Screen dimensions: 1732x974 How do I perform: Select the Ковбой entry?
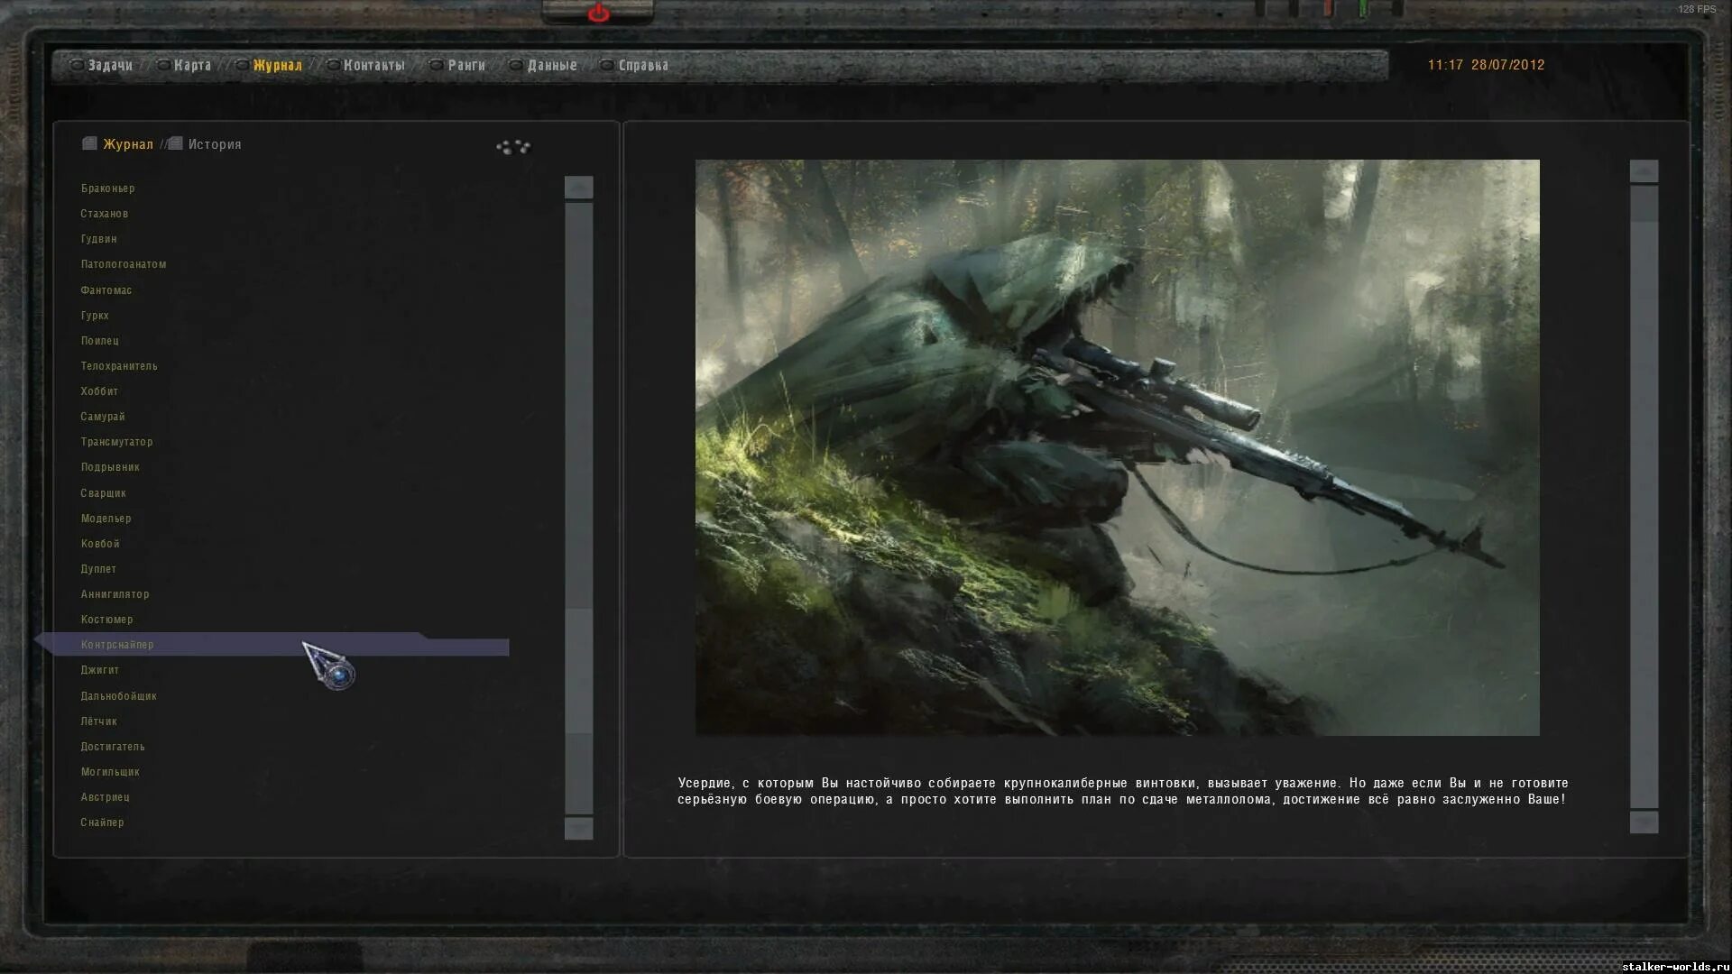tap(100, 544)
